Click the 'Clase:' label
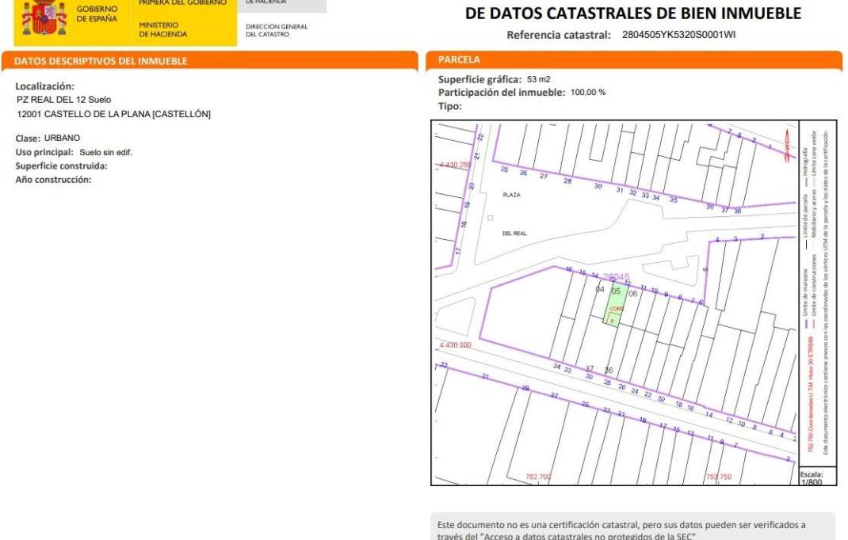 (x=28, y=139)
